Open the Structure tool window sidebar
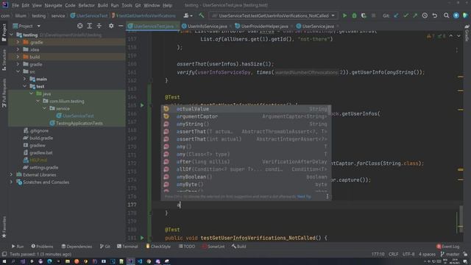Screen dimensions: 471x265 [x=4, y=60]
